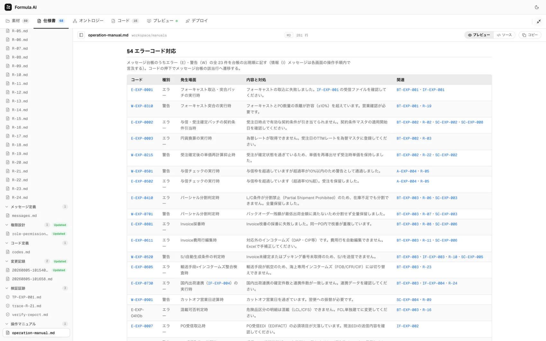Open the R-19 related link
Viewport: 546px width, 341px height.
tap(427, 106)
